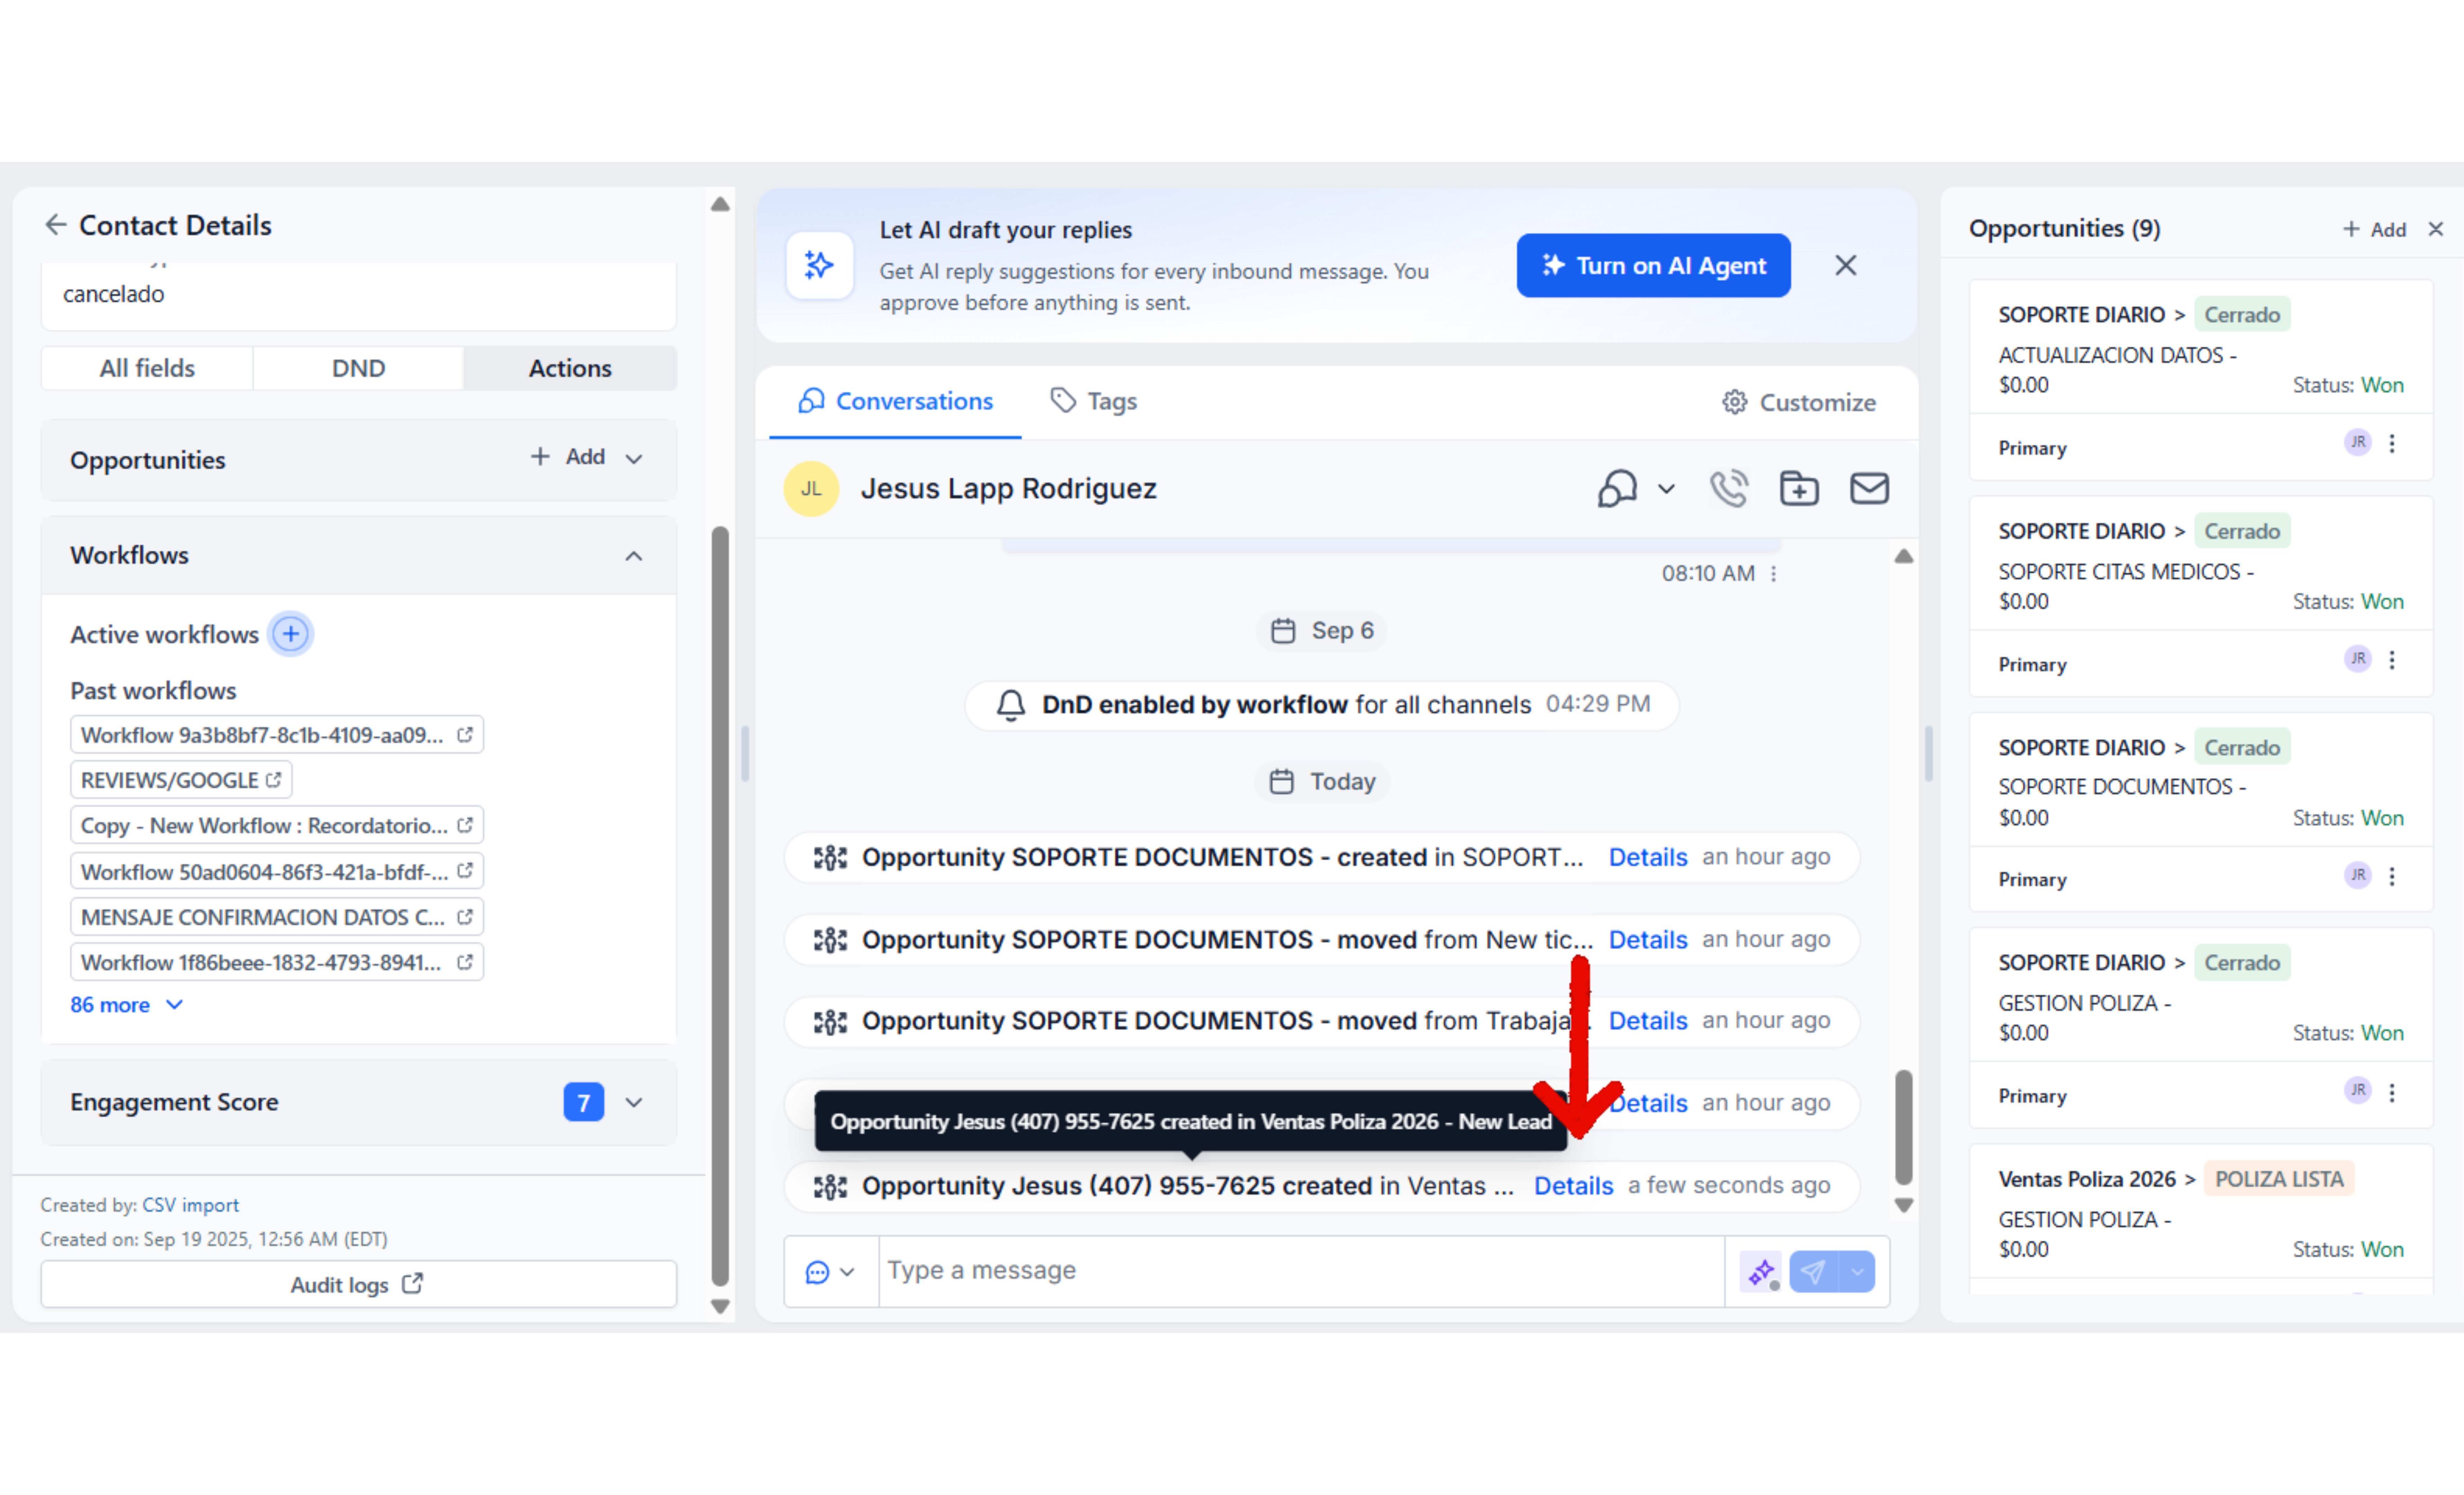2464x1495 pixels.
Task: Open send options dropdown arrow
Action: pos(1857,1272)
